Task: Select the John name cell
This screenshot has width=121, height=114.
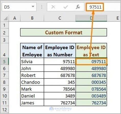Action: coord(32,68)
